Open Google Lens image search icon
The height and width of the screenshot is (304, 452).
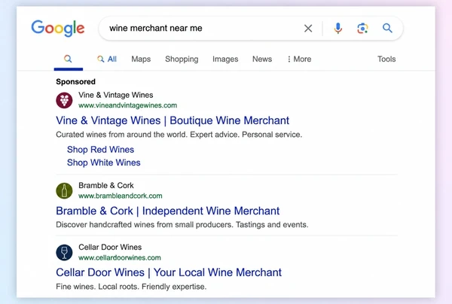coord(362,28)
